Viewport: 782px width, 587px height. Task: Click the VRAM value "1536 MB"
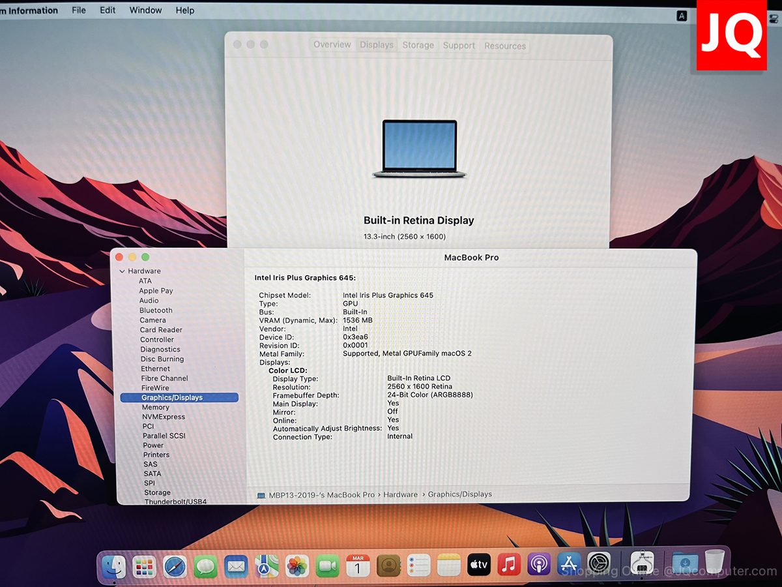coord(358,320)
